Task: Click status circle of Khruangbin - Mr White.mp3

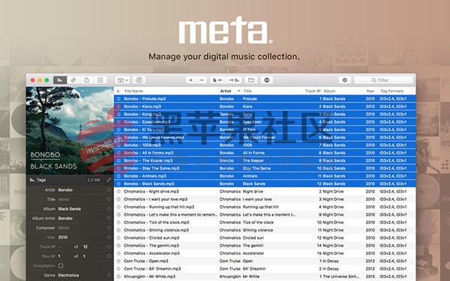Action: pyautogui.click(x=118, y=277)
